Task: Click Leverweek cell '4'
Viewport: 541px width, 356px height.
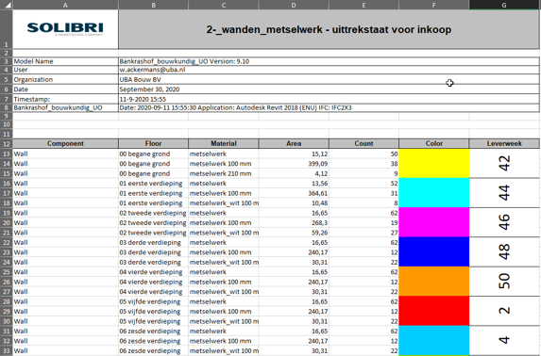Action: point(504,341)
